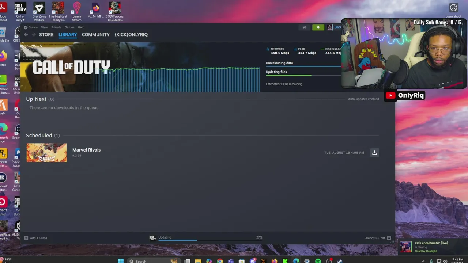Click the Steam back navigation arrow
The width and height of the screenshot is (468, 263).
pos(26,34)
